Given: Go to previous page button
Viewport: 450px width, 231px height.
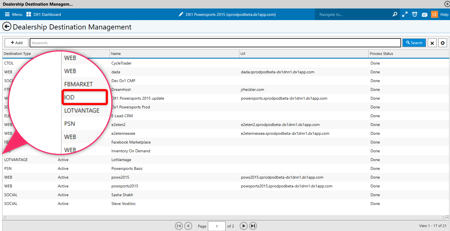Looking at the screenshot, I should (188, 226).
